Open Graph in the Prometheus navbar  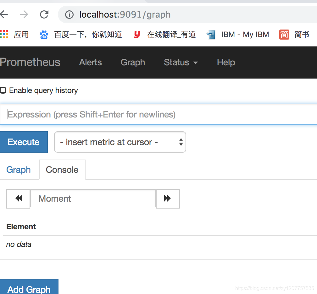pos(133,62)
